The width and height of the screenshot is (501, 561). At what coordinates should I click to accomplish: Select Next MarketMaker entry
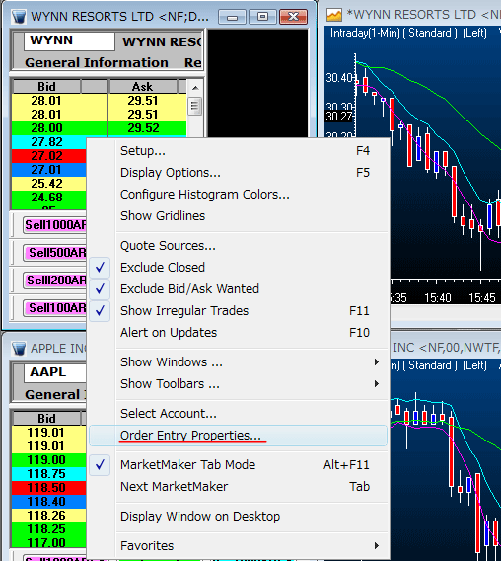pos(238,487)
